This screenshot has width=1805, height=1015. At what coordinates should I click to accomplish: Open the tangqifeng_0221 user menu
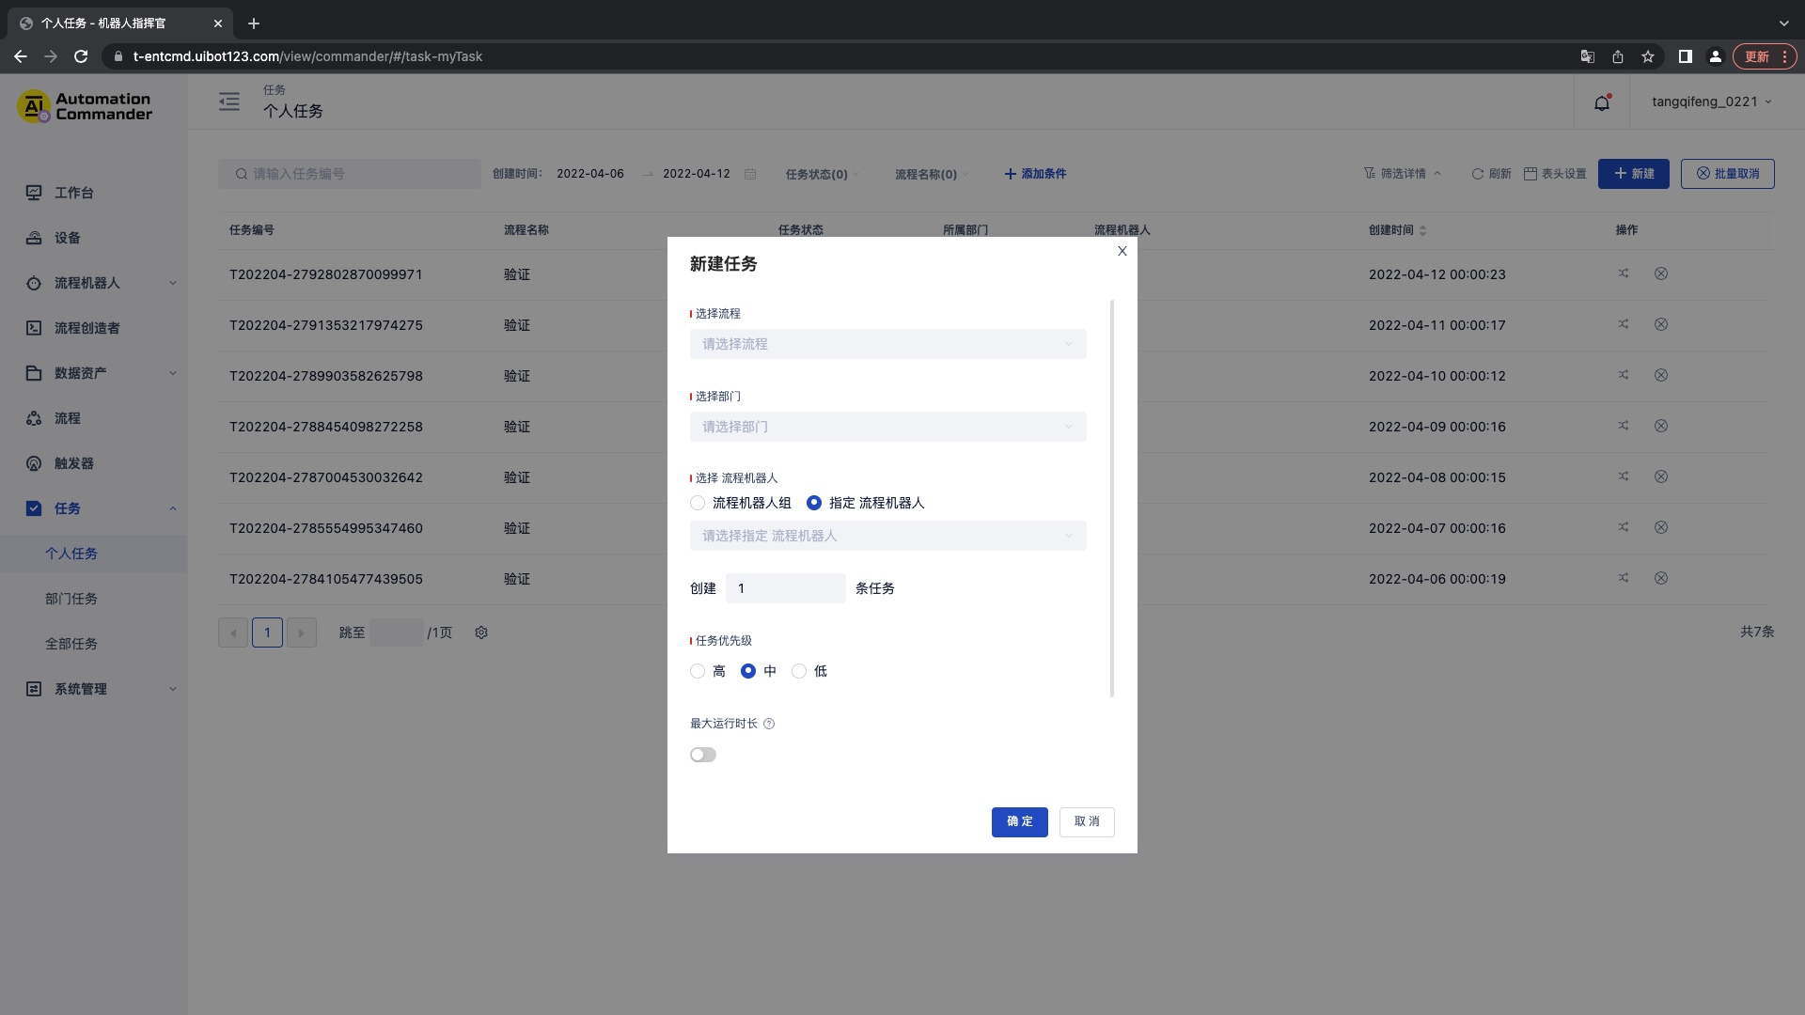tap(1712, 101)
